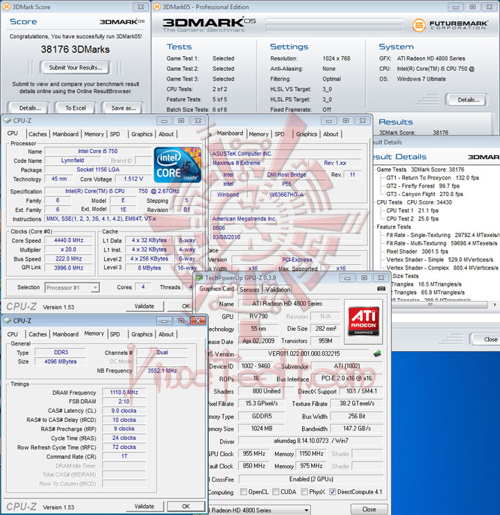Screen dimensions: 500x515
Task: Open Graphics tab in the CPU-Z Mainboard window
Action: (306, 134)
